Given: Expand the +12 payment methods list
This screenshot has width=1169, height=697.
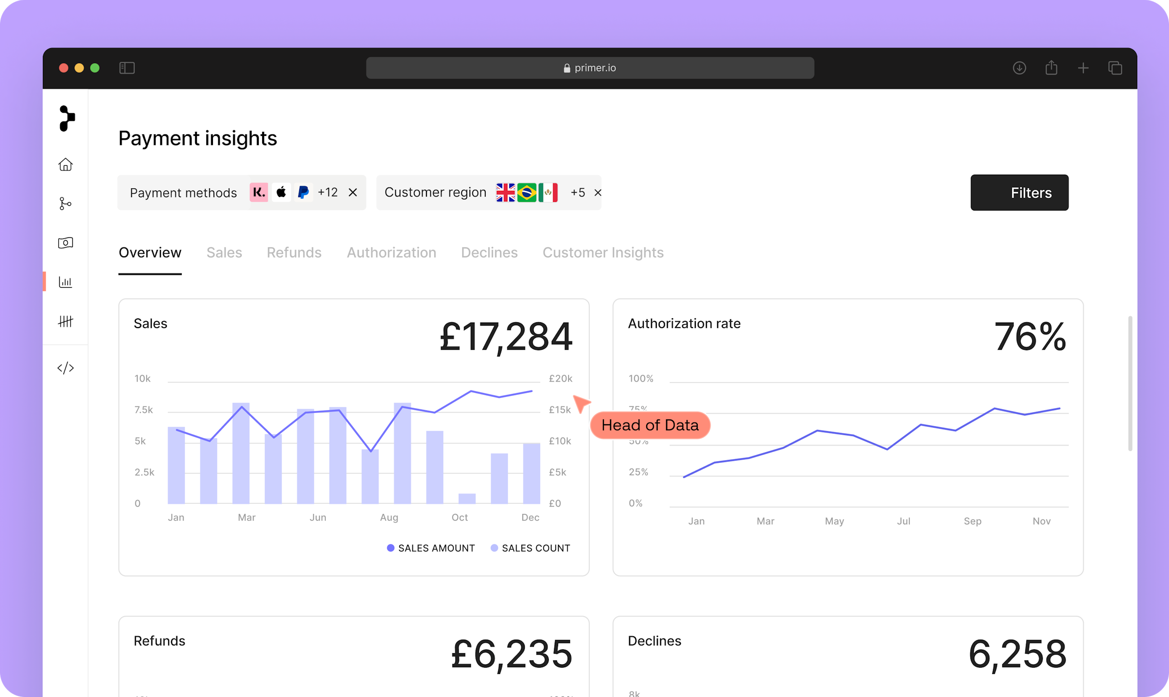Looking at the screenshot, I should pyautogui.click(x=328, y=192).
